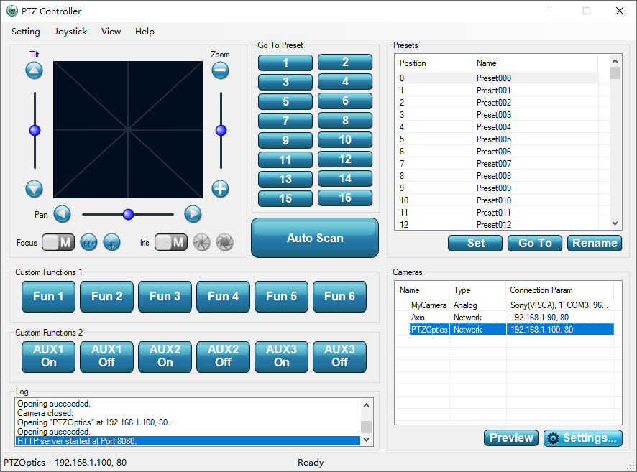This screenshot has width=637, height=472.
Task: Go to preset button 1
Action: point(285,63)
